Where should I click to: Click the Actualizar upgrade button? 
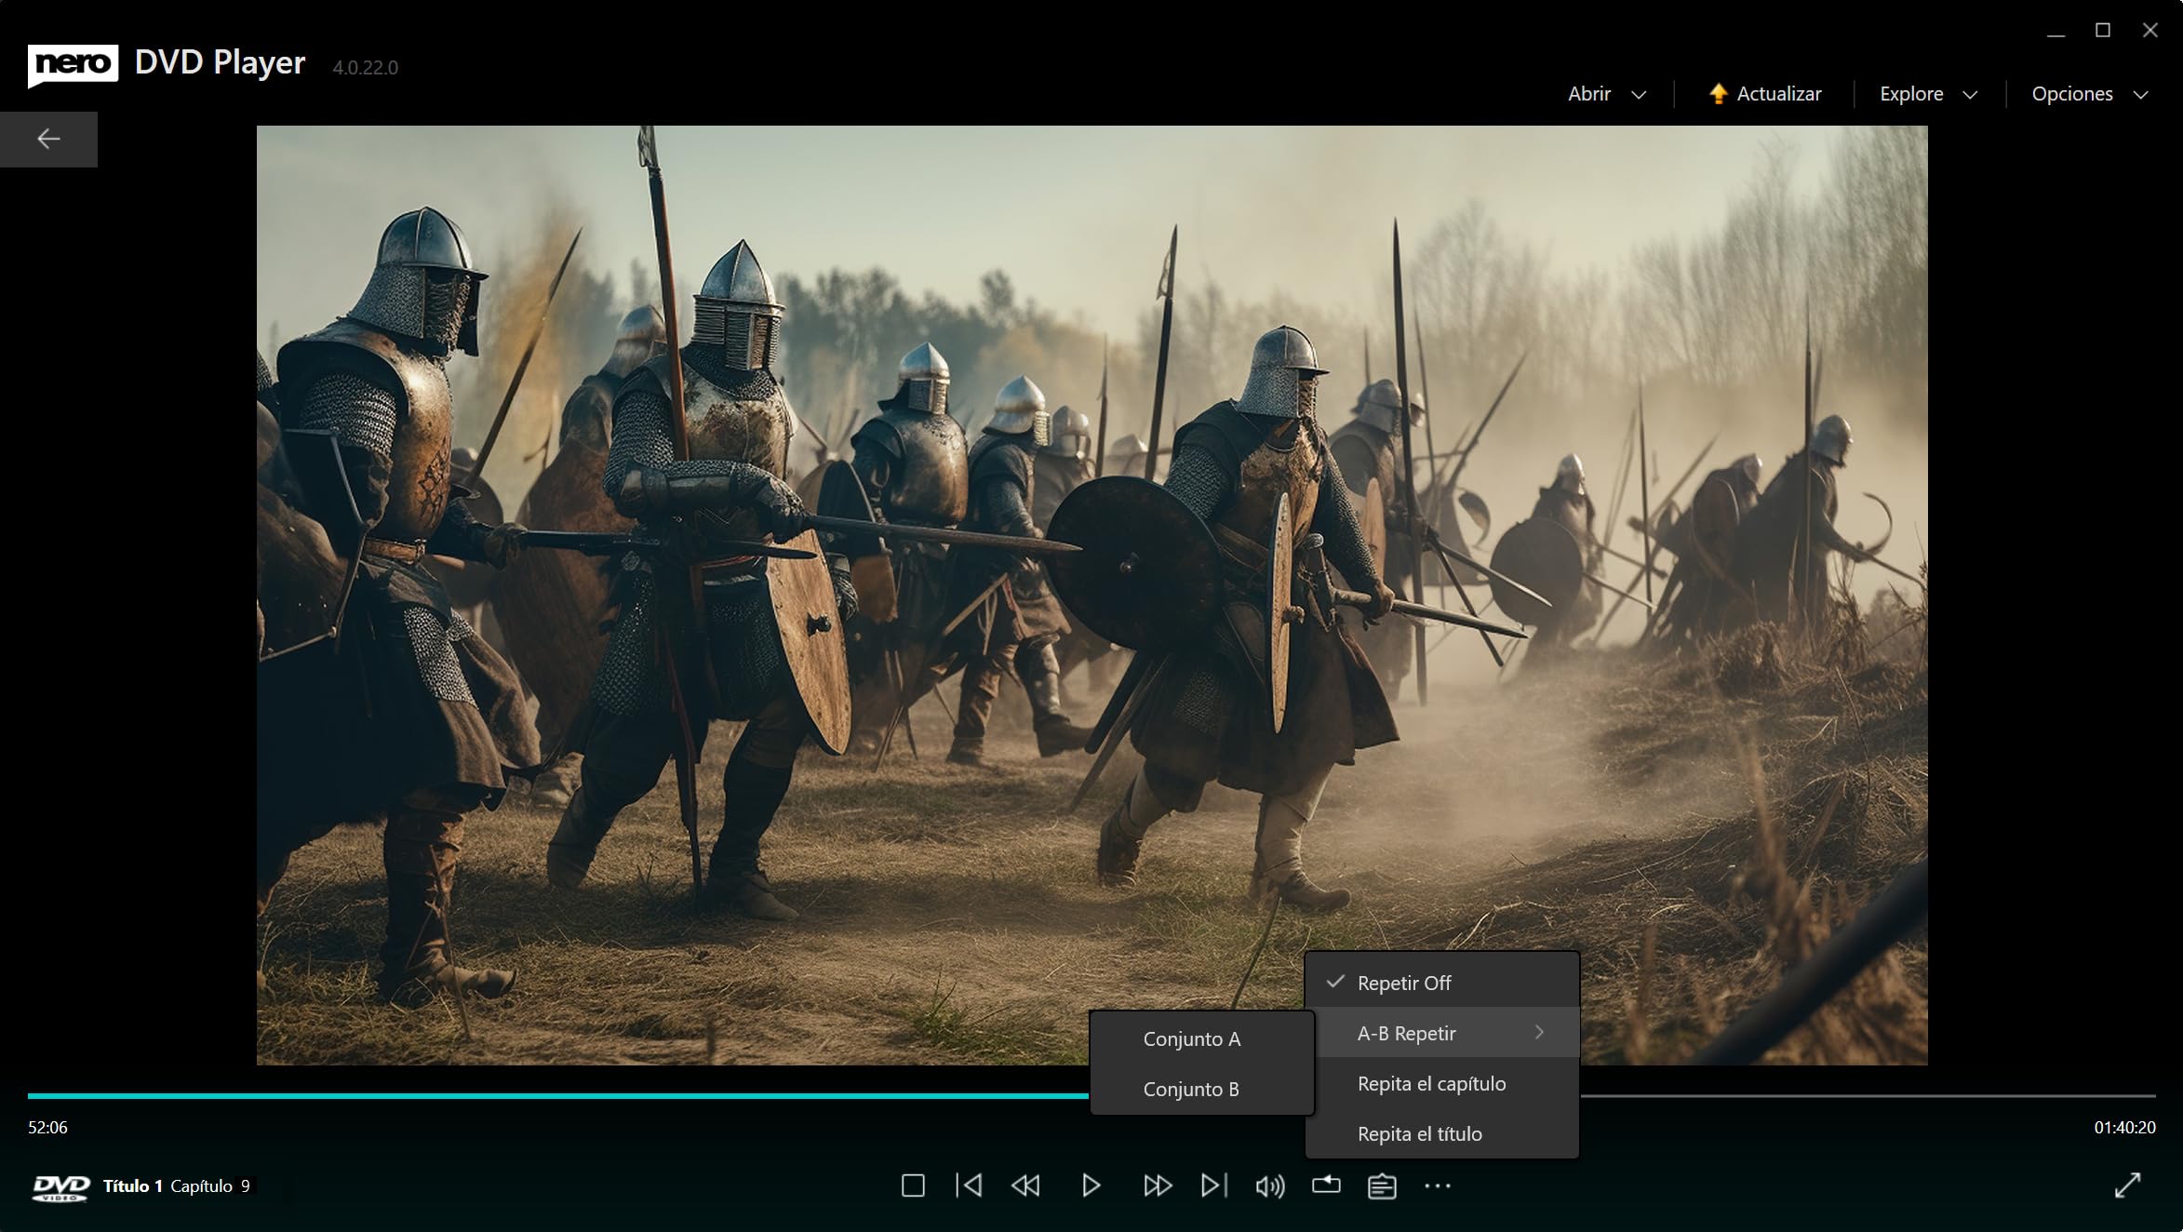point(1765,94)
